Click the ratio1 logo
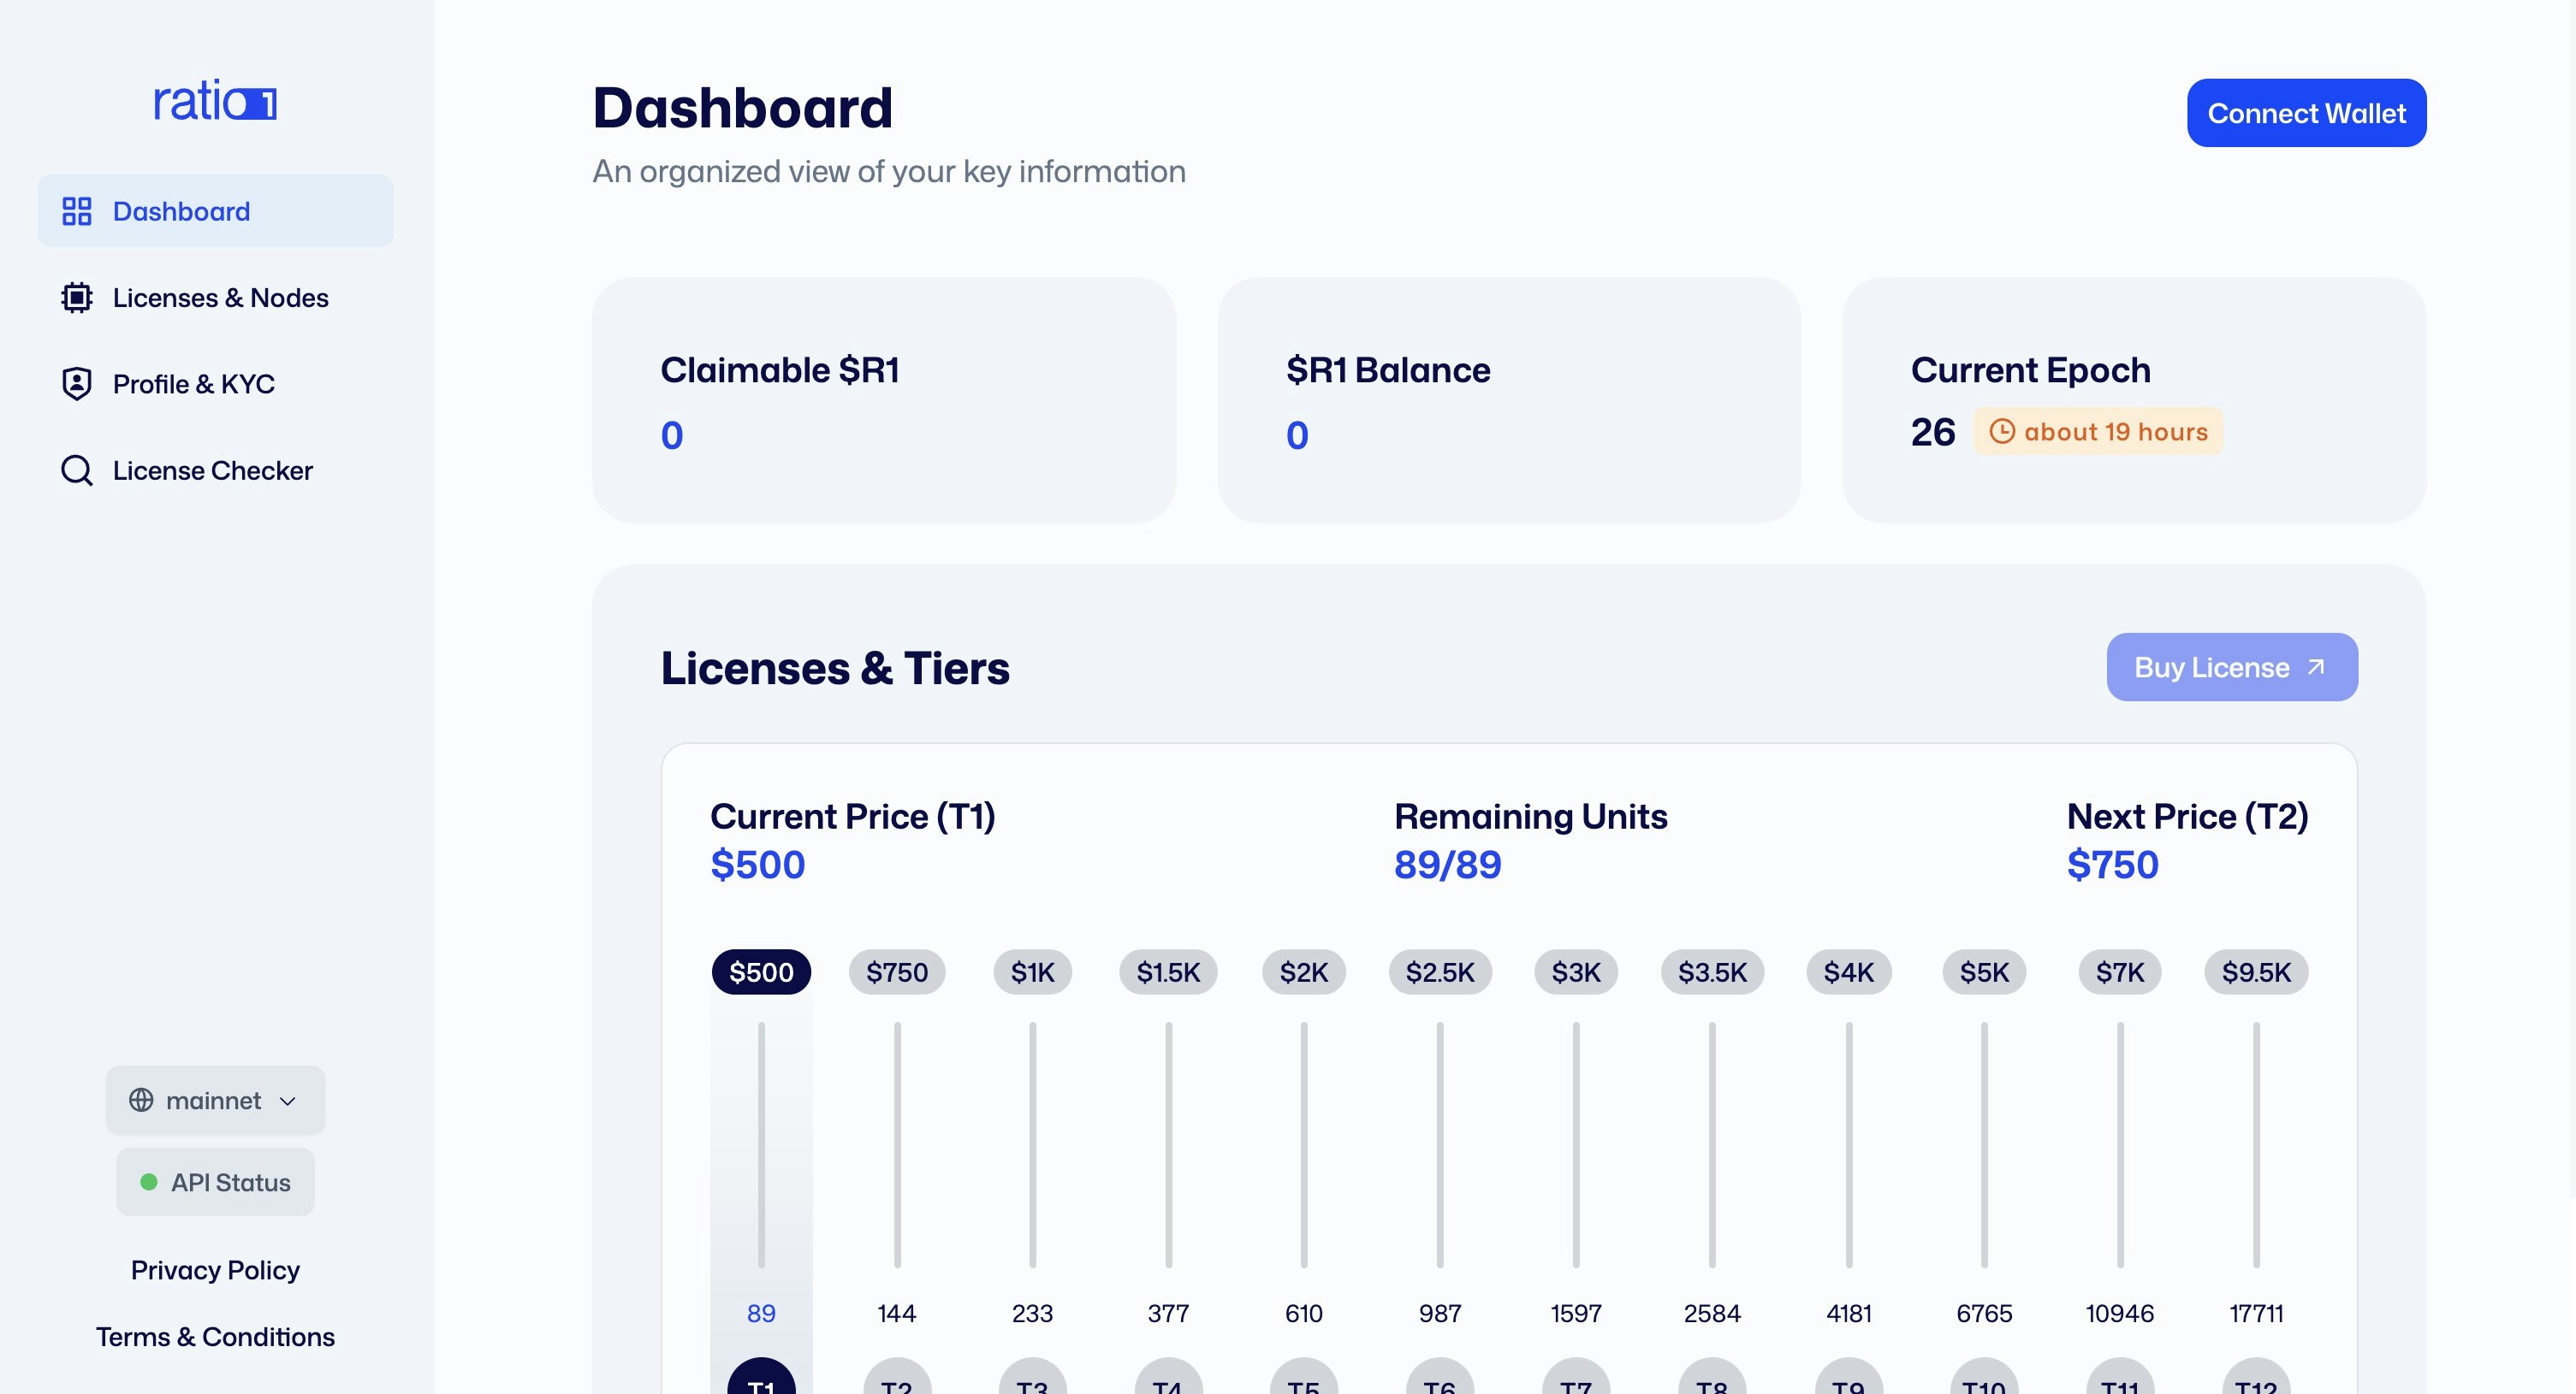The image size is (2576, 1394). 215,101
